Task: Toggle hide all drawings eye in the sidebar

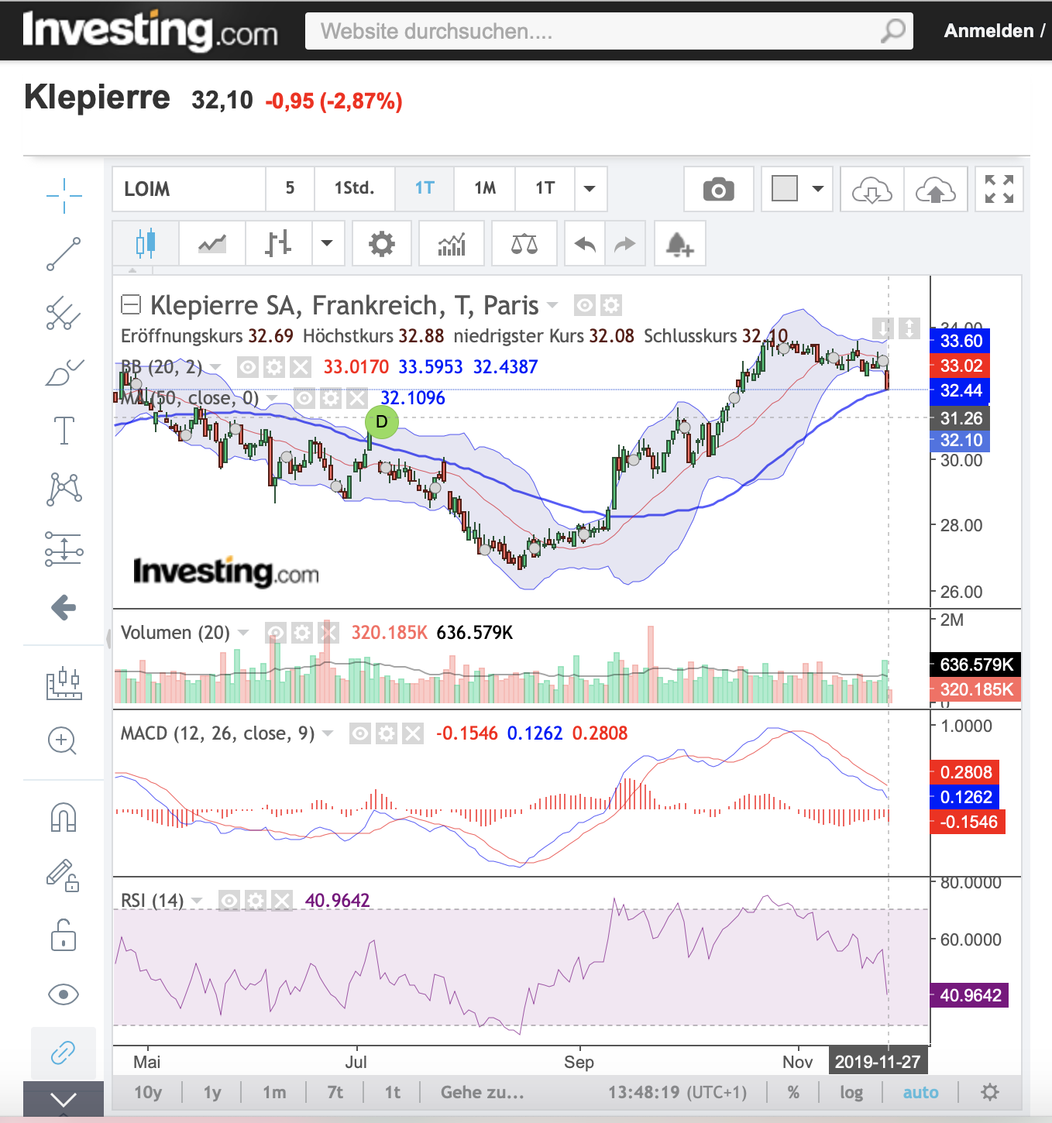Action: (64, 994)
